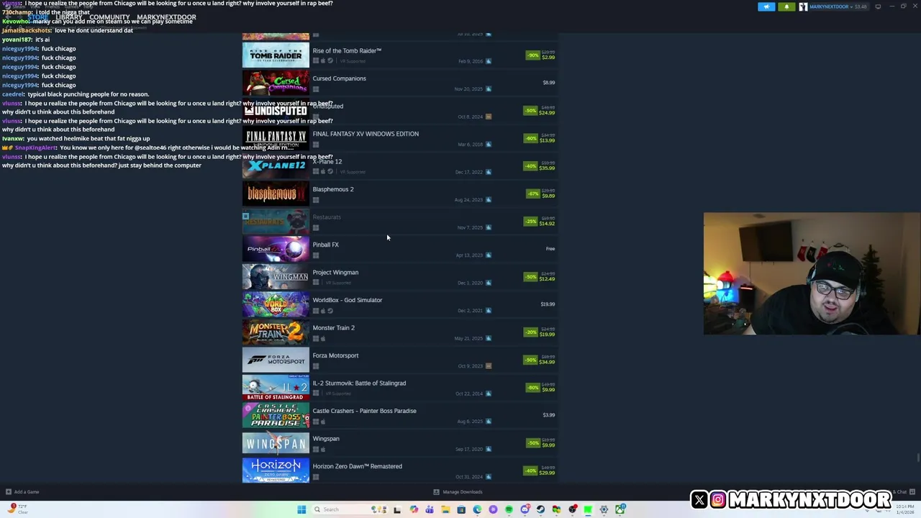Open the Xbox app from the taskbar
921x518 pixels.
[620, 509]
